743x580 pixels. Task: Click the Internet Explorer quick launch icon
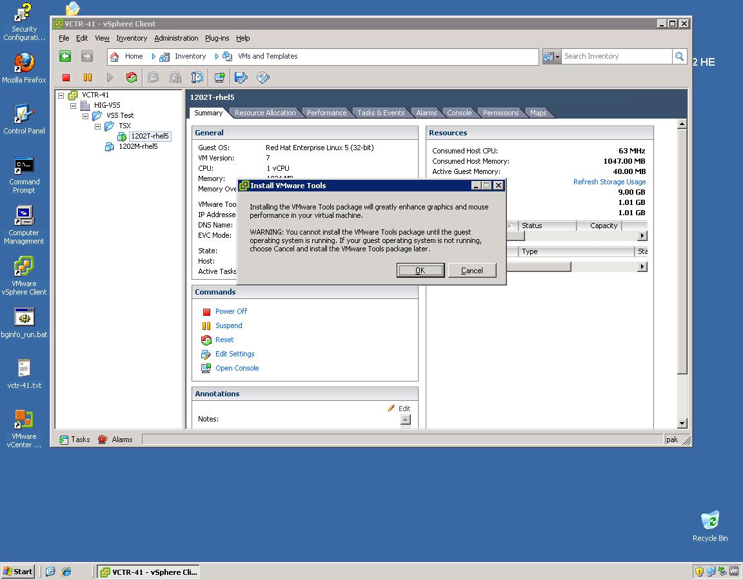66,572
